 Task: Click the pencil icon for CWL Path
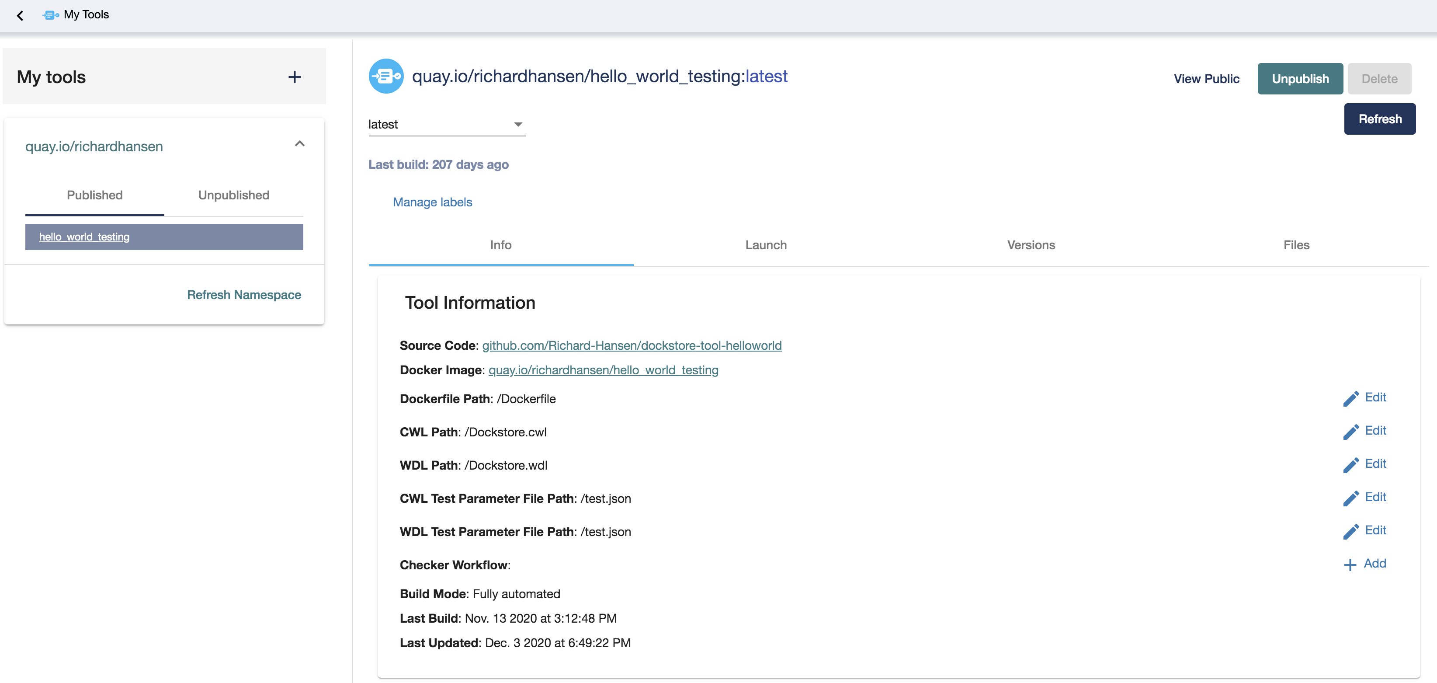[1350, 431]
